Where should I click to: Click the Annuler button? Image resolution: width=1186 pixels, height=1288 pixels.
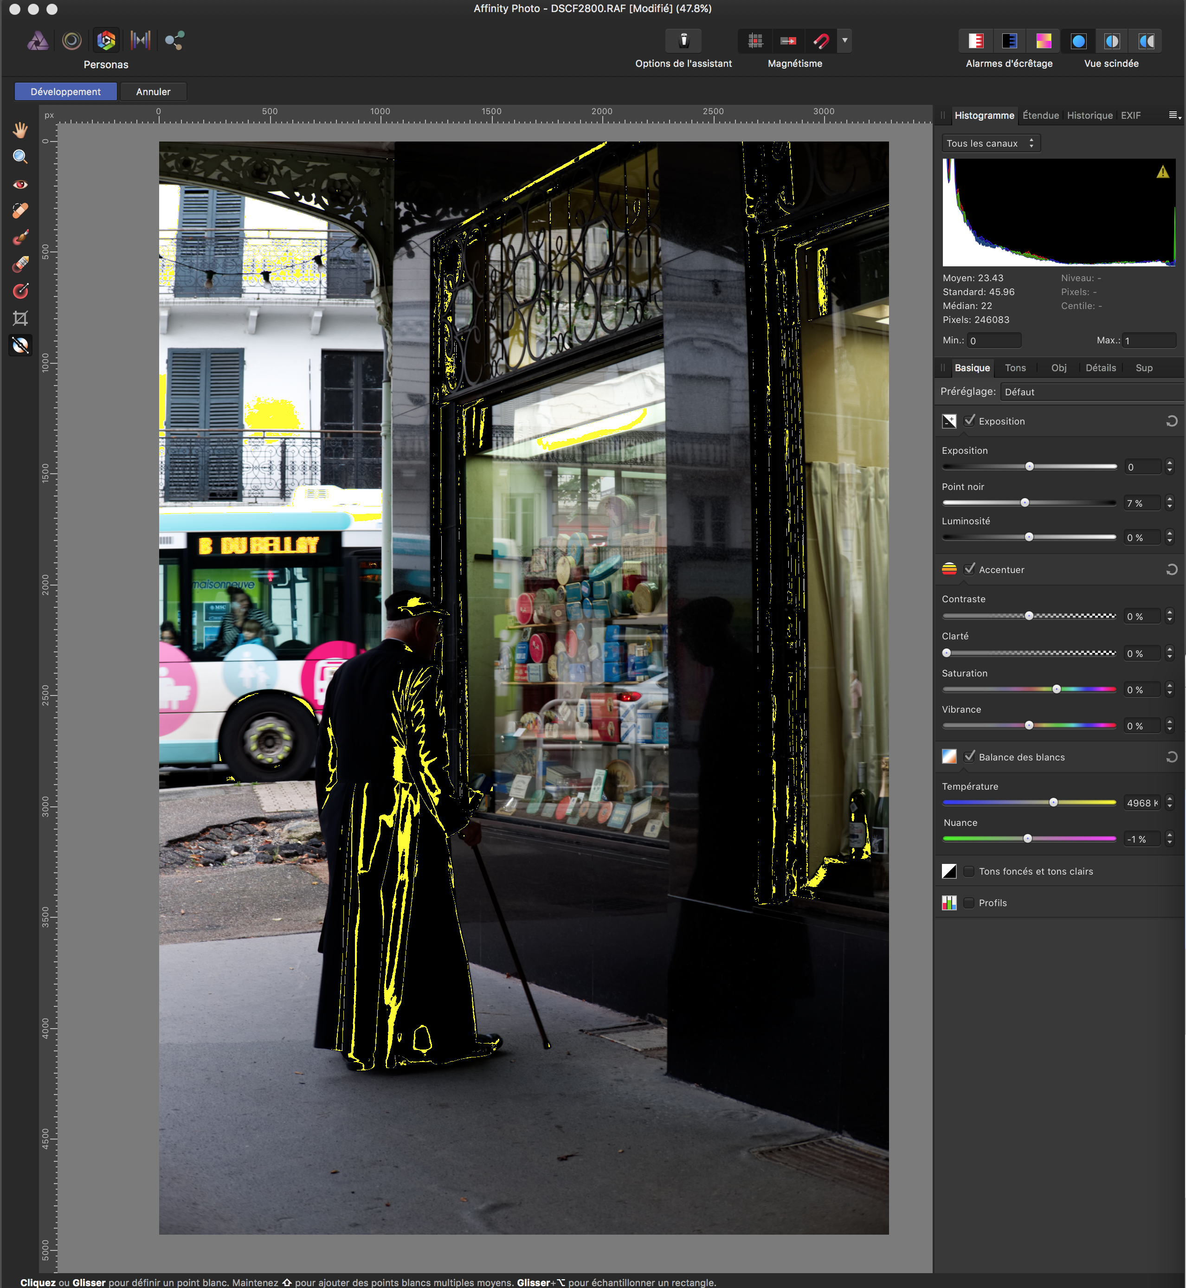153,92
